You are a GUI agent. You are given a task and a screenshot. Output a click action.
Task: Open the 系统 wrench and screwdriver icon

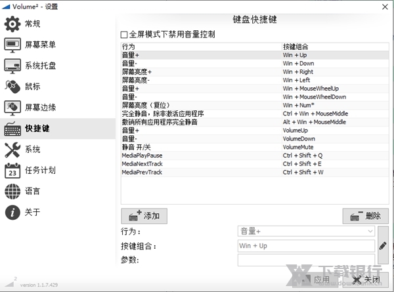pyautogui.click(x=12, y=150)
